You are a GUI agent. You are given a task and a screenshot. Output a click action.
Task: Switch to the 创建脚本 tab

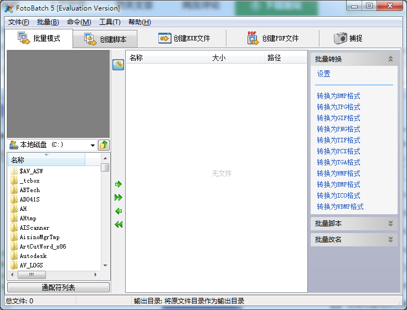coord(105,39)
